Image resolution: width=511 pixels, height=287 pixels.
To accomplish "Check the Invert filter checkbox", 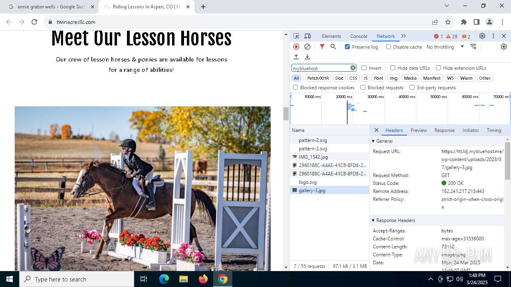I will pyautogui.click(x=364, y=68).
